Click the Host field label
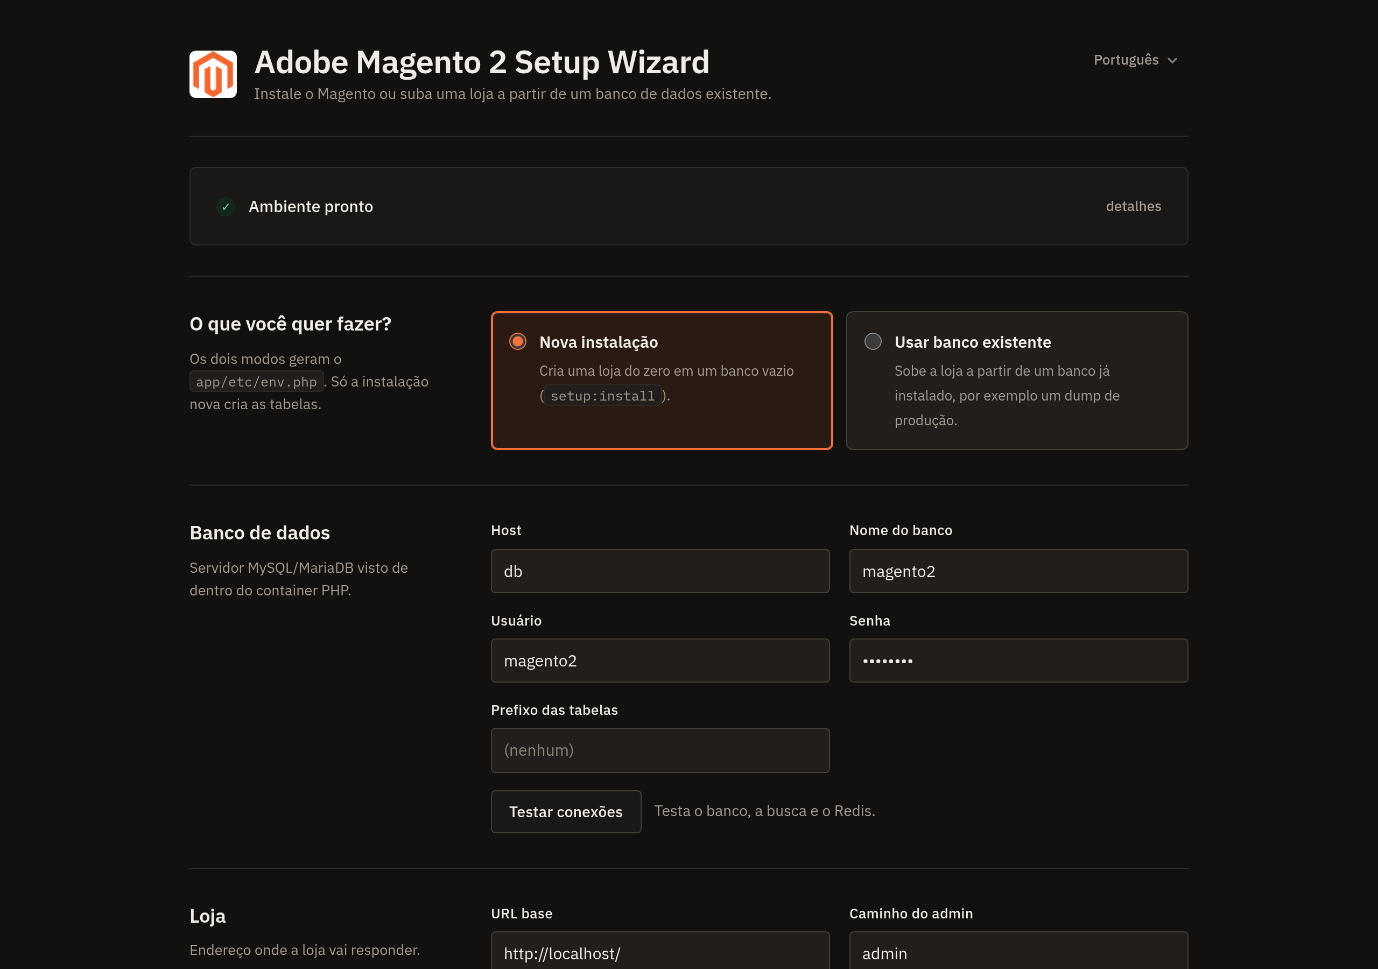Screen dimensions: 1378x969 [x=505, y=531]
